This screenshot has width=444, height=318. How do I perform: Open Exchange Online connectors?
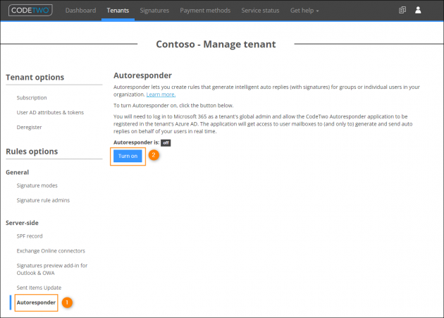(x=51, y=251)
